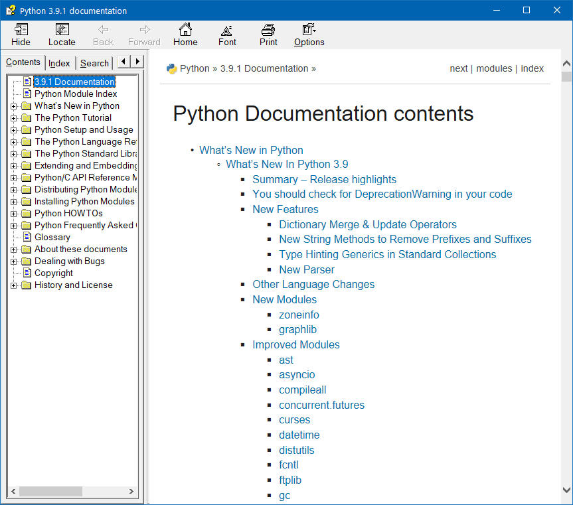Click page scrollbar down arrow
Image resolution: width=573 pixels, height=505 pixels.
click(x=566, y=490)
